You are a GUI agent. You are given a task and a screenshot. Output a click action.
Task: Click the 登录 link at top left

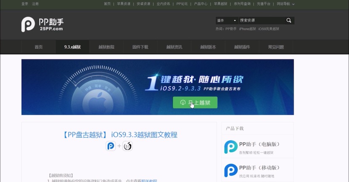point(25,4)
